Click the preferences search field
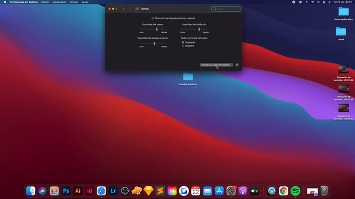The image size is (355, 199). click(226, 9)
